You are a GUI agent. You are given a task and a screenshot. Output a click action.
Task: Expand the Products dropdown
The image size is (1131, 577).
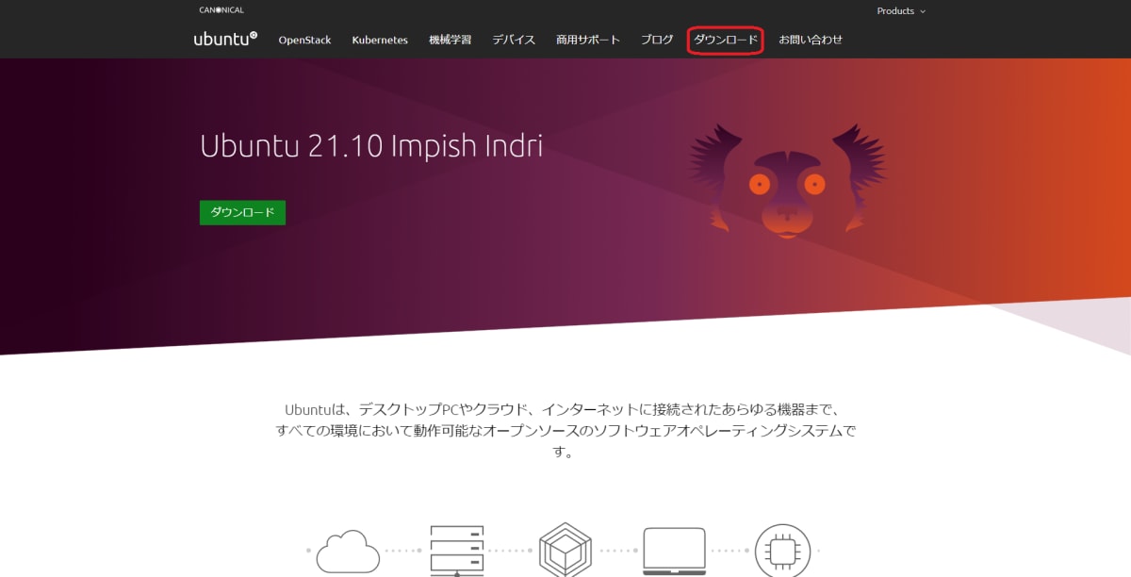(901, 11)
